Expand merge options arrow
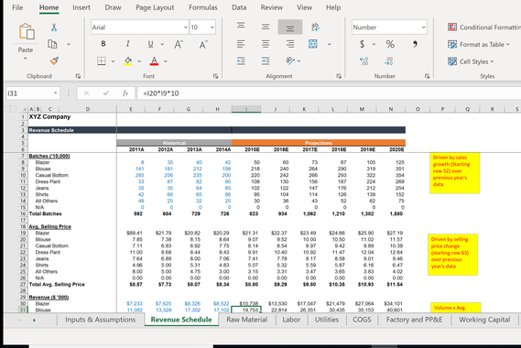This screenshot has width=521, height=348. click(329, 44)
